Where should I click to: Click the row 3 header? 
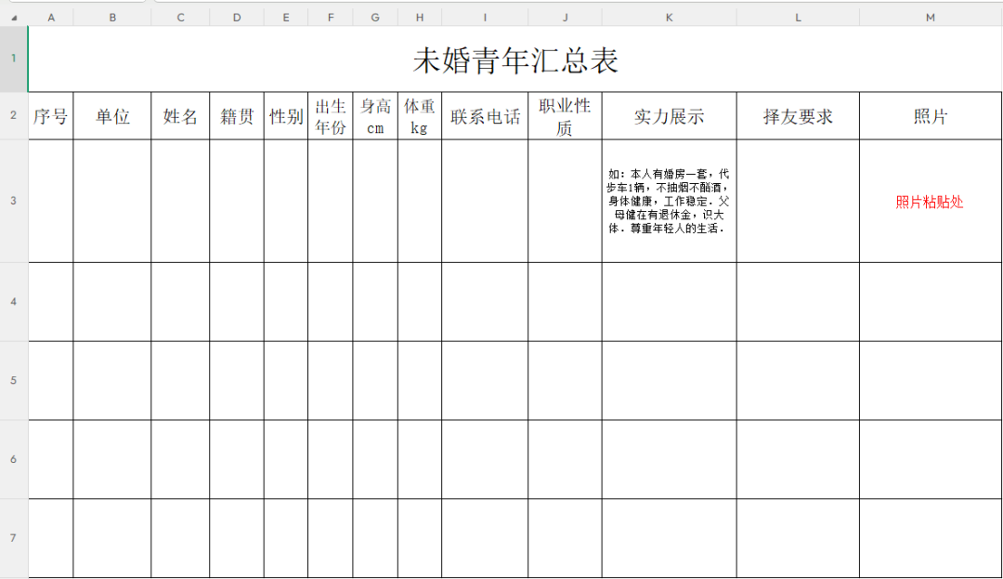coord(14,201)
